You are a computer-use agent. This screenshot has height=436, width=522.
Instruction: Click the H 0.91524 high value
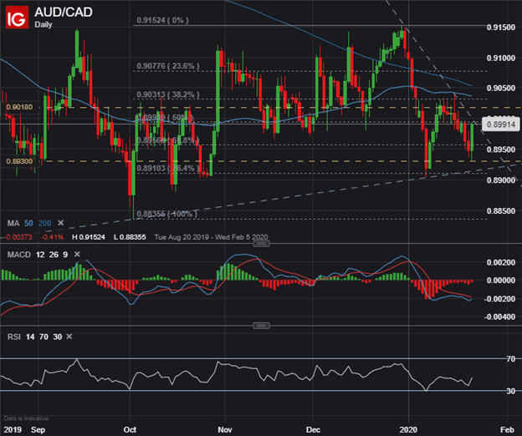pos(89,237)
